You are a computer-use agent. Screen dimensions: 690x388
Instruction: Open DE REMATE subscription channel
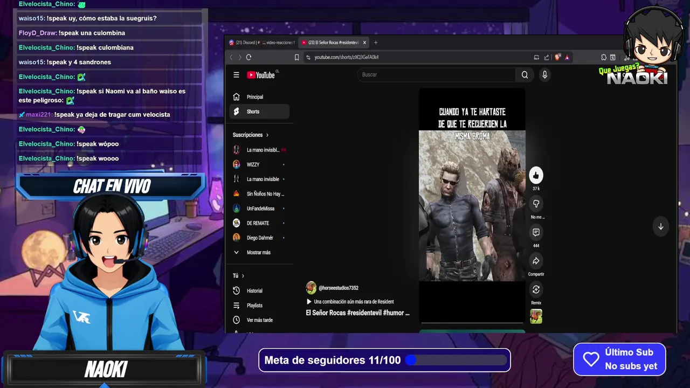click(x=259, y=223)
